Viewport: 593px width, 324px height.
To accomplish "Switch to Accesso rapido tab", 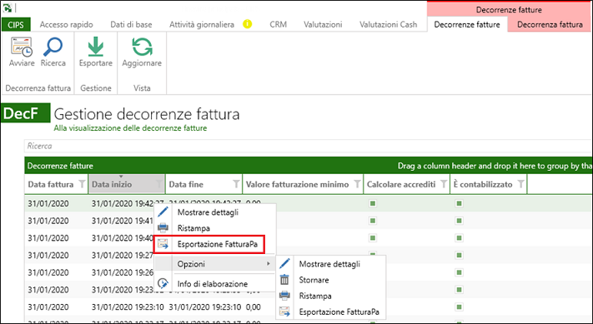I will tap(66, 24).
